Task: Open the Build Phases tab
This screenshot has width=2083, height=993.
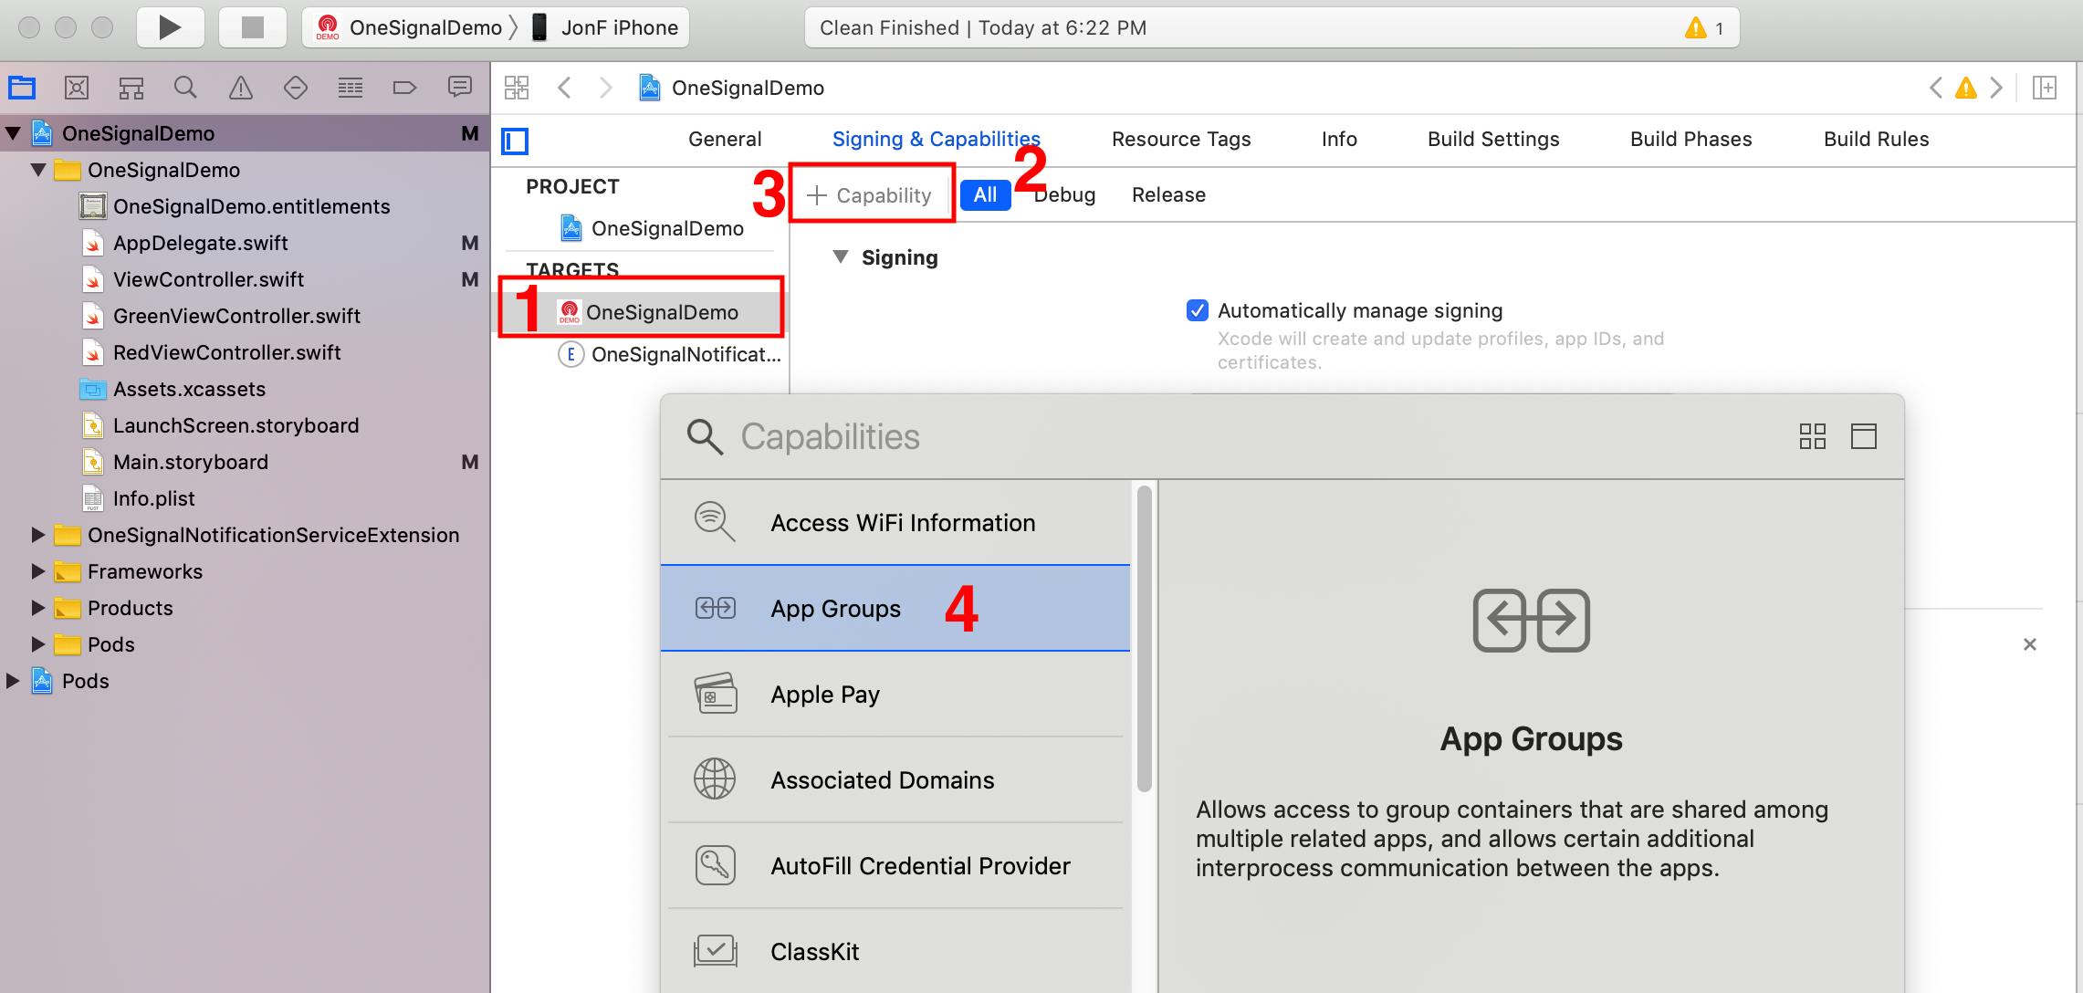Action: (x=1690, y=139)
